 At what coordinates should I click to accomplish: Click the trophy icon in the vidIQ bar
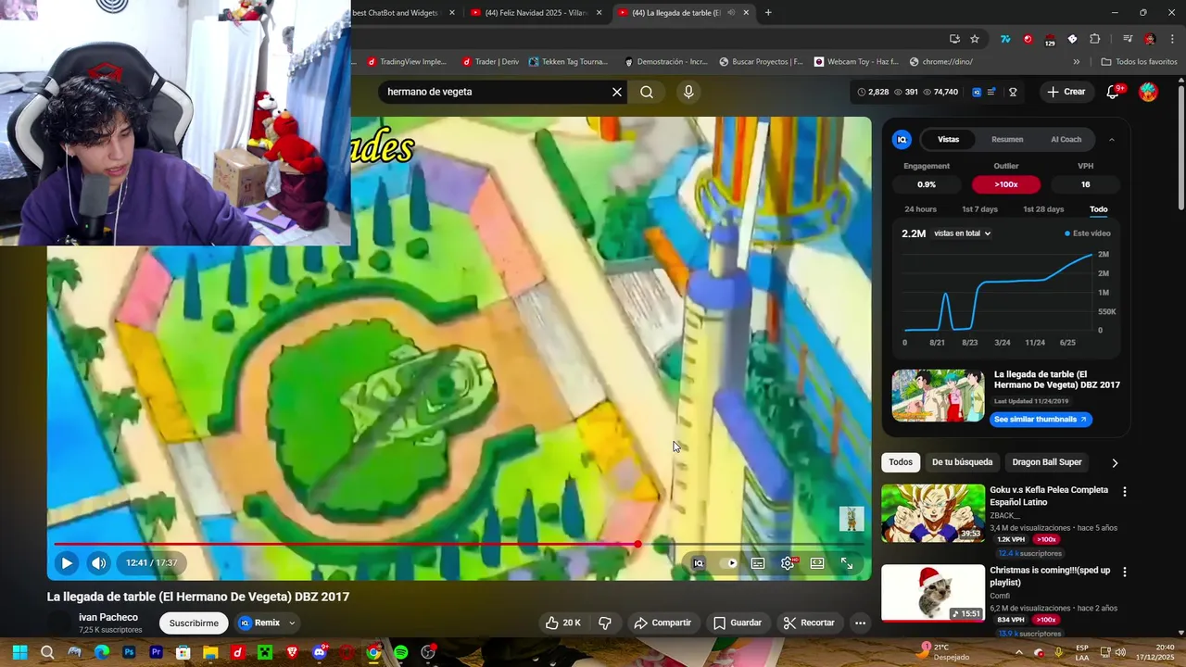tap(1013, 92)
